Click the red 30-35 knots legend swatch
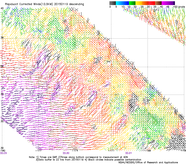The height and width of the screenshot is (164, 186). point(152,3)
